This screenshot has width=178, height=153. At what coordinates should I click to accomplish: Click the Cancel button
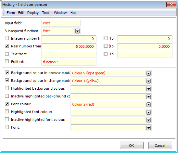(x=160, y=146)
